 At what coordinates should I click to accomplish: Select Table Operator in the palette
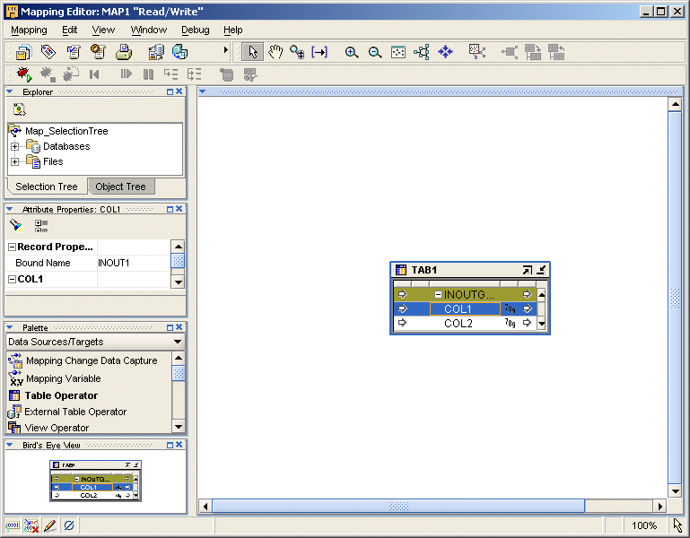[61, 395]
